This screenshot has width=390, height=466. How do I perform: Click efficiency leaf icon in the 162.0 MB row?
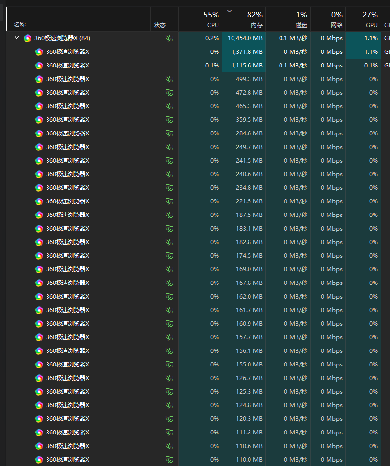(x=170, y=296)
